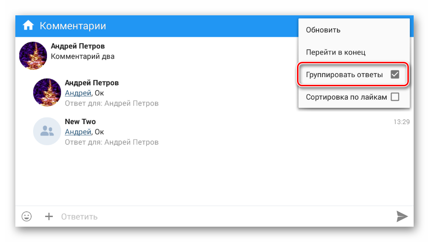The height and width of the screenshot is (242, 429).
Task: Click the Комментарии header title
Action: point(73,26)
